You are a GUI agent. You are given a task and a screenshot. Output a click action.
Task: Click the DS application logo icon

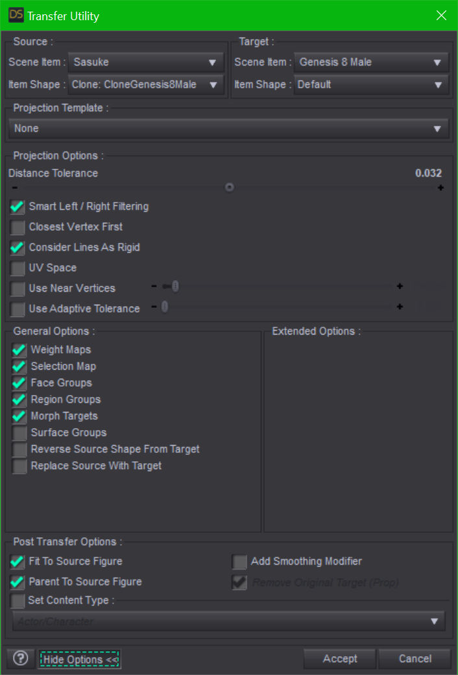tap(16, 15)
